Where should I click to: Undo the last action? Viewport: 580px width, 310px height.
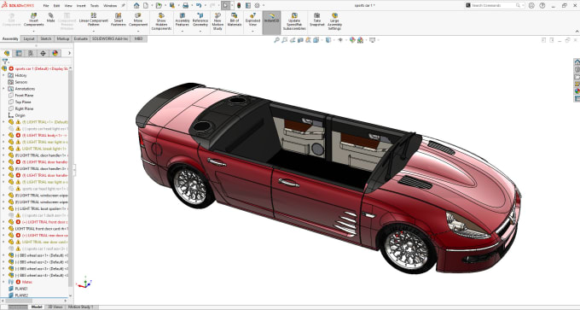coord(199,6)
